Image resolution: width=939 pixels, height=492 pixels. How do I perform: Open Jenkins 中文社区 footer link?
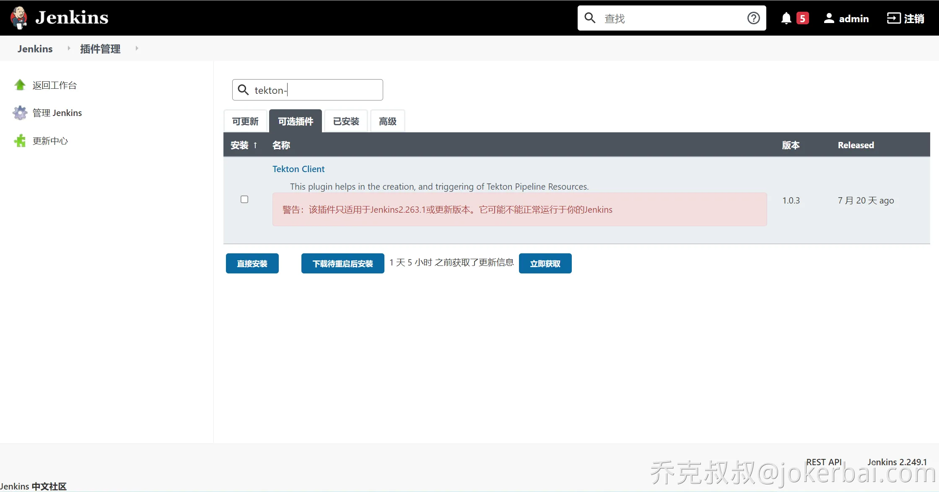[x=34, y=486]
